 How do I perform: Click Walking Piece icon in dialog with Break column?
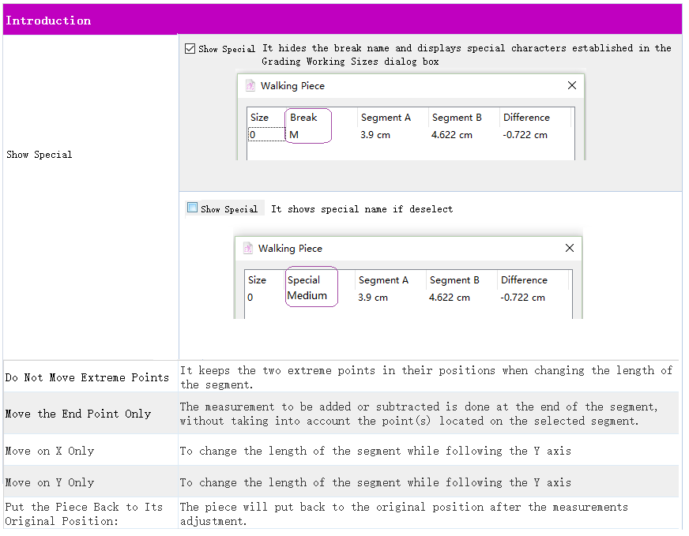[x=250, y=85]
